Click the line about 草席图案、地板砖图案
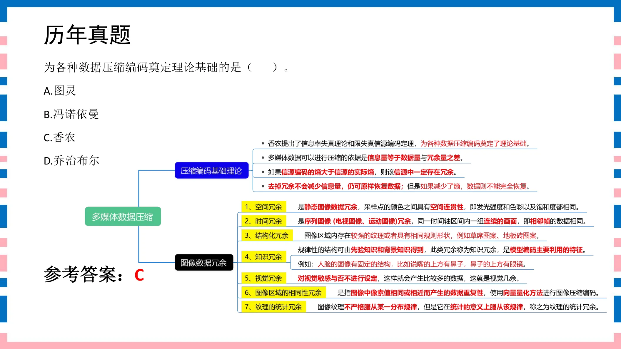 422,235
